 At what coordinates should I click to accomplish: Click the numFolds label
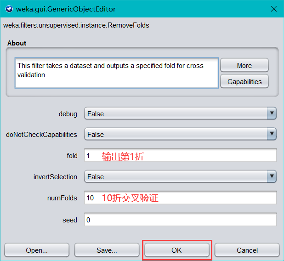click(62, 198)
